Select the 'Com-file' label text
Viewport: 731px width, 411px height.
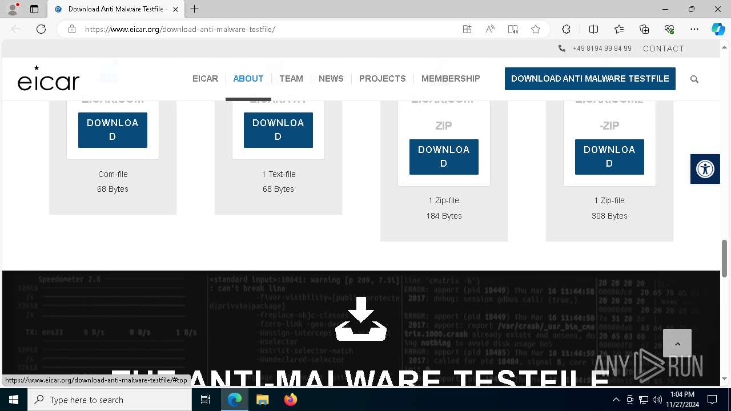(x=113, y=174)
